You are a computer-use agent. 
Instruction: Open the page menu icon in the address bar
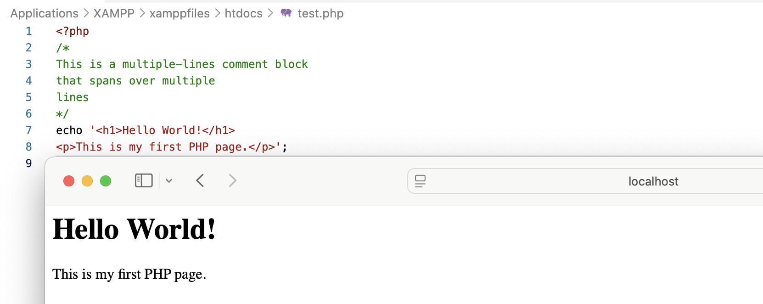420,181
